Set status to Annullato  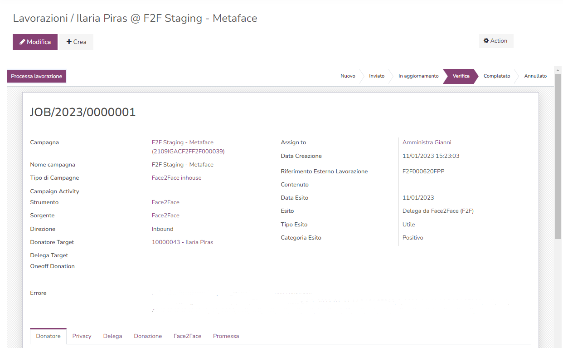(x=535, y=76)
